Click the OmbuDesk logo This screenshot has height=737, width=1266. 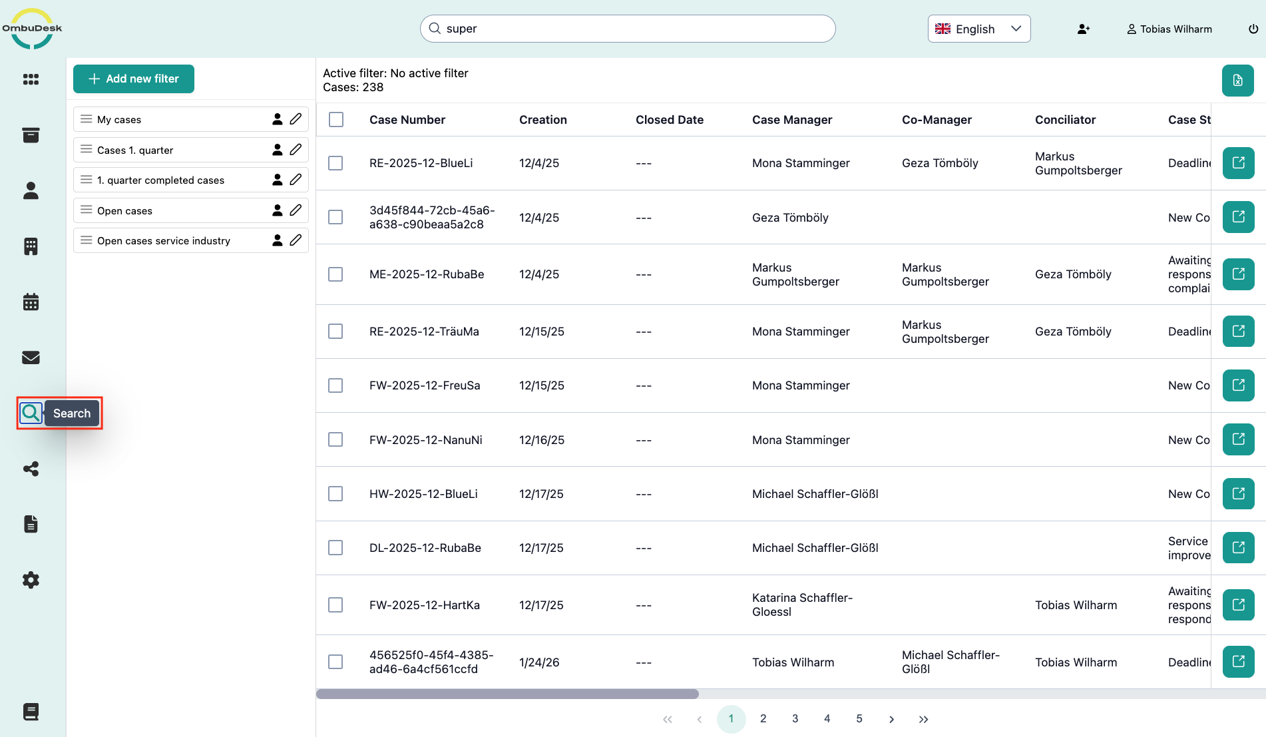[x=32, y=29]
